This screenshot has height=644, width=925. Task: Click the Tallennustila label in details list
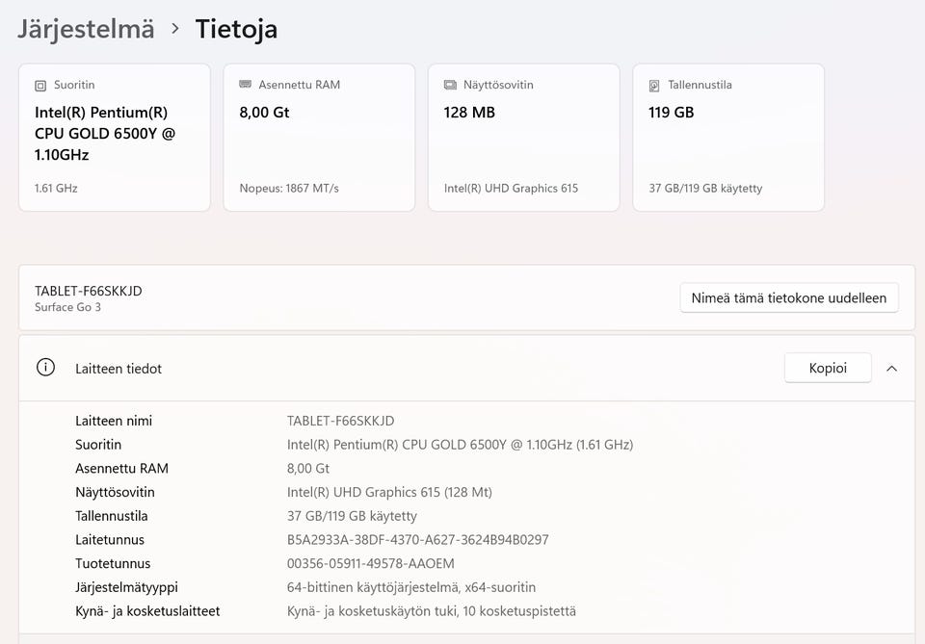coord(111,516)
